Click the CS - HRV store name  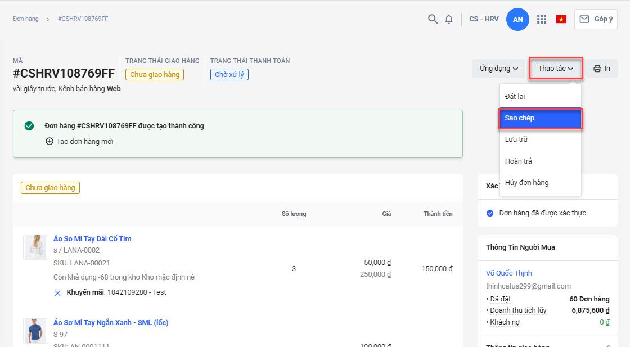point(484,19)
